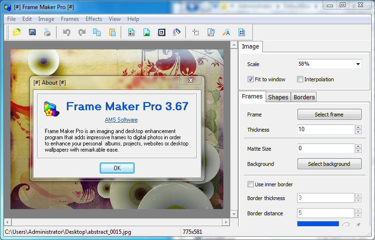
Task: Enable the Fit to window checkbox
Action: tap(250, 79)
